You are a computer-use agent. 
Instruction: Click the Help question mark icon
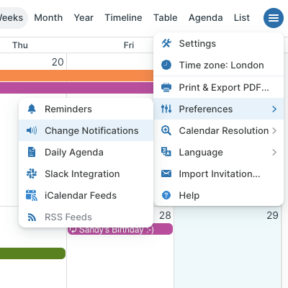click(x=166, y=195)
